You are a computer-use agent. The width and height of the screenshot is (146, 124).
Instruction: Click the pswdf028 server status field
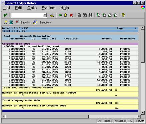tap(120, 121)
